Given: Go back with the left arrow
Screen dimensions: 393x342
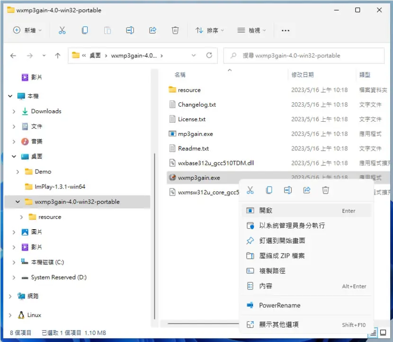Looking at the screenshot, I should point(13,55).
